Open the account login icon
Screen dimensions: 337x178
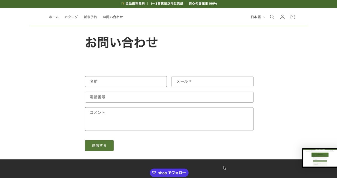click(x=282, y=17)
